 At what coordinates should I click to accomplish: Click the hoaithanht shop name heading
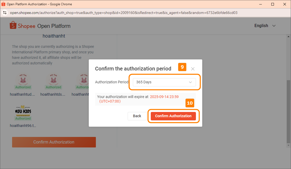(54, 36)
